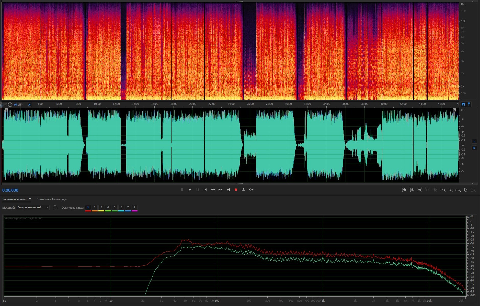The height and width of the screenshot is (306, 480).
Task: Toggle Loop Playback button
Action: coord(243,190)
